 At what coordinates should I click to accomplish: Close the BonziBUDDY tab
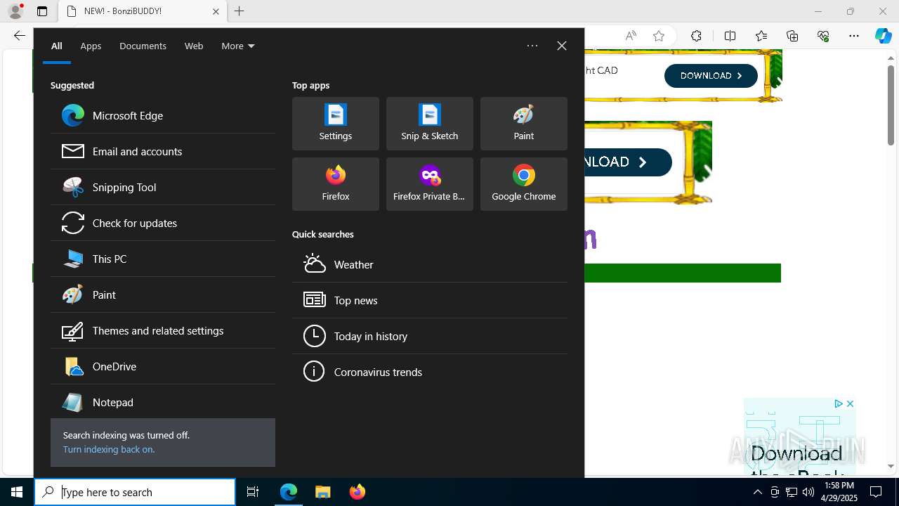point(216,11)
